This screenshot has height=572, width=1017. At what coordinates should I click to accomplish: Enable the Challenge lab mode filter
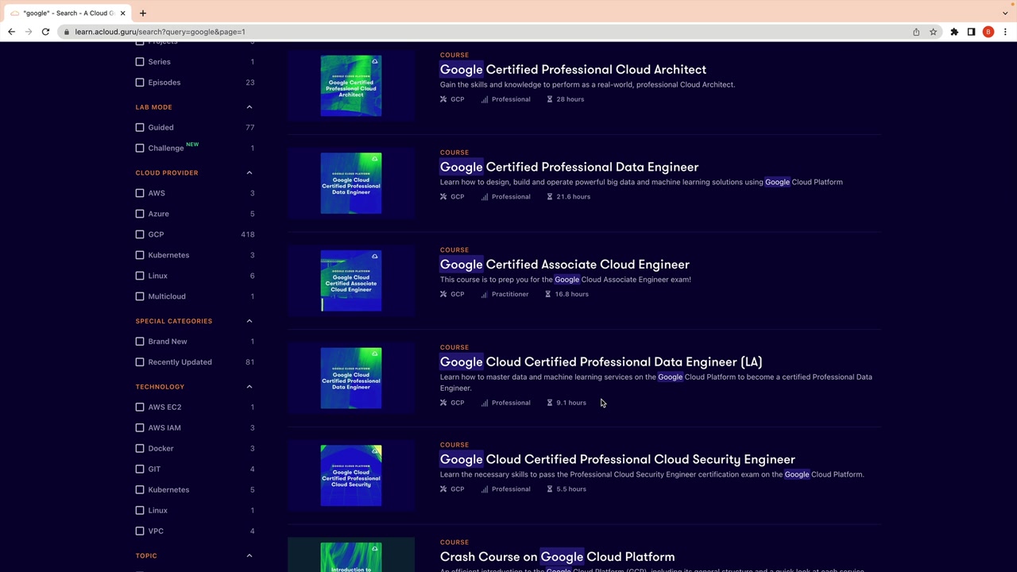[x=140, y=148]
